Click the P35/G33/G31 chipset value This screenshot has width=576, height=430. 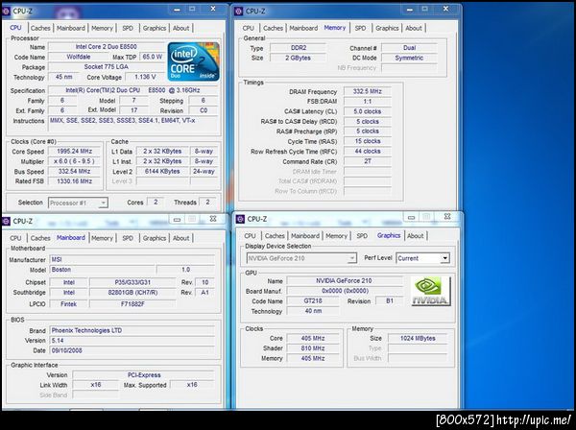tap(132, 282)
